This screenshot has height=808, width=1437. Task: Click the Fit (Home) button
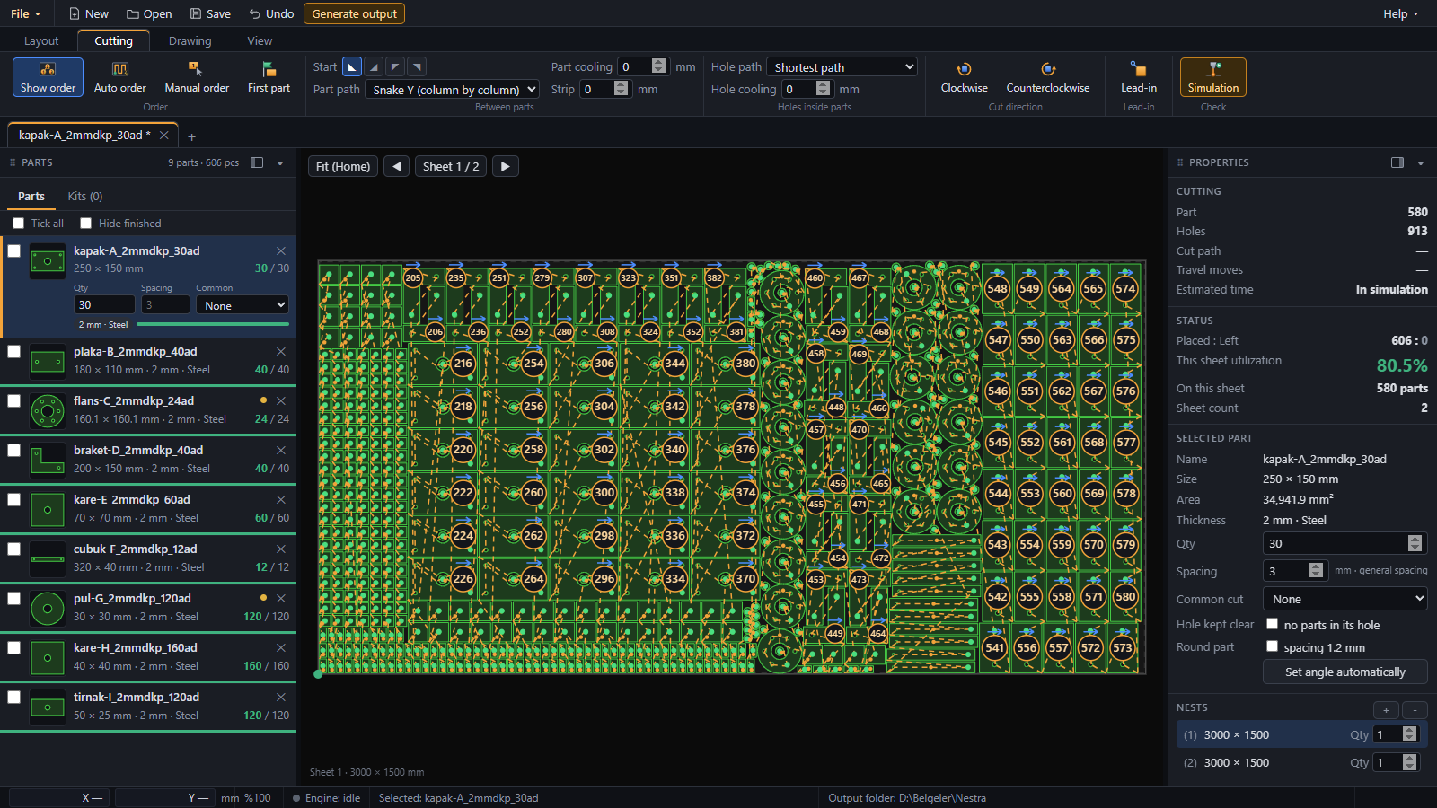pyautogui.click(x=343, y=166)
